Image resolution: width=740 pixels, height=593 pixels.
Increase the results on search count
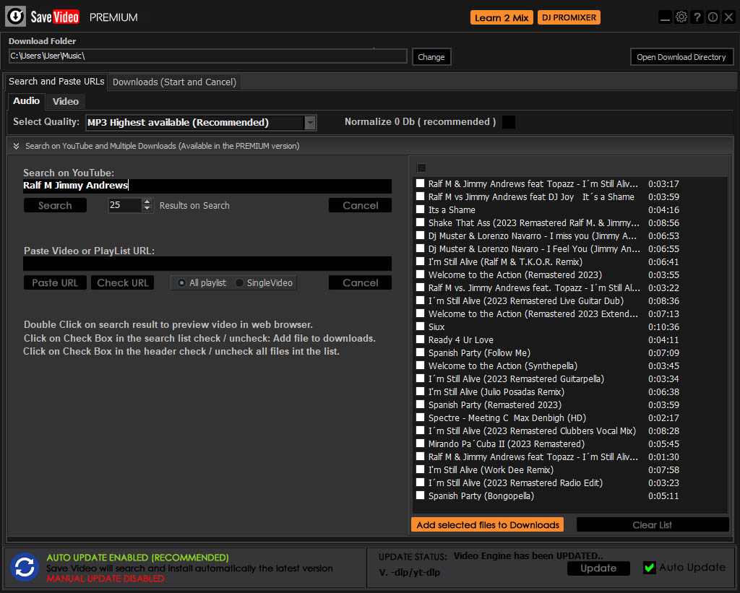(x=147, y=202)
